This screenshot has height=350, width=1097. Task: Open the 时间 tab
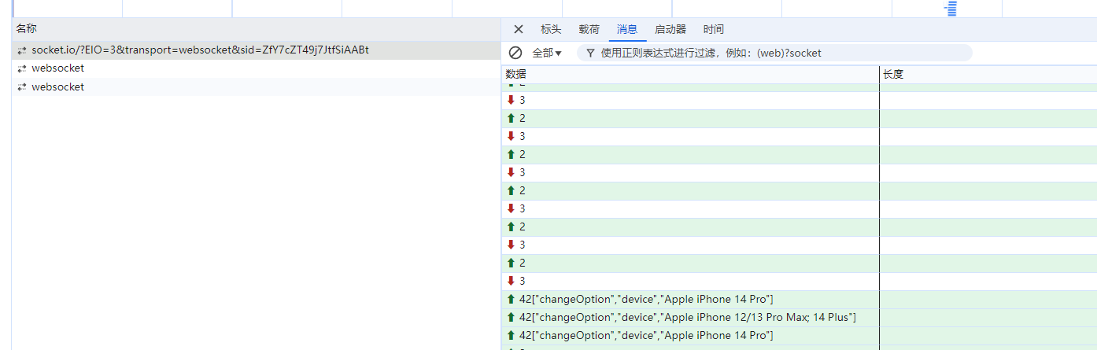714,30
